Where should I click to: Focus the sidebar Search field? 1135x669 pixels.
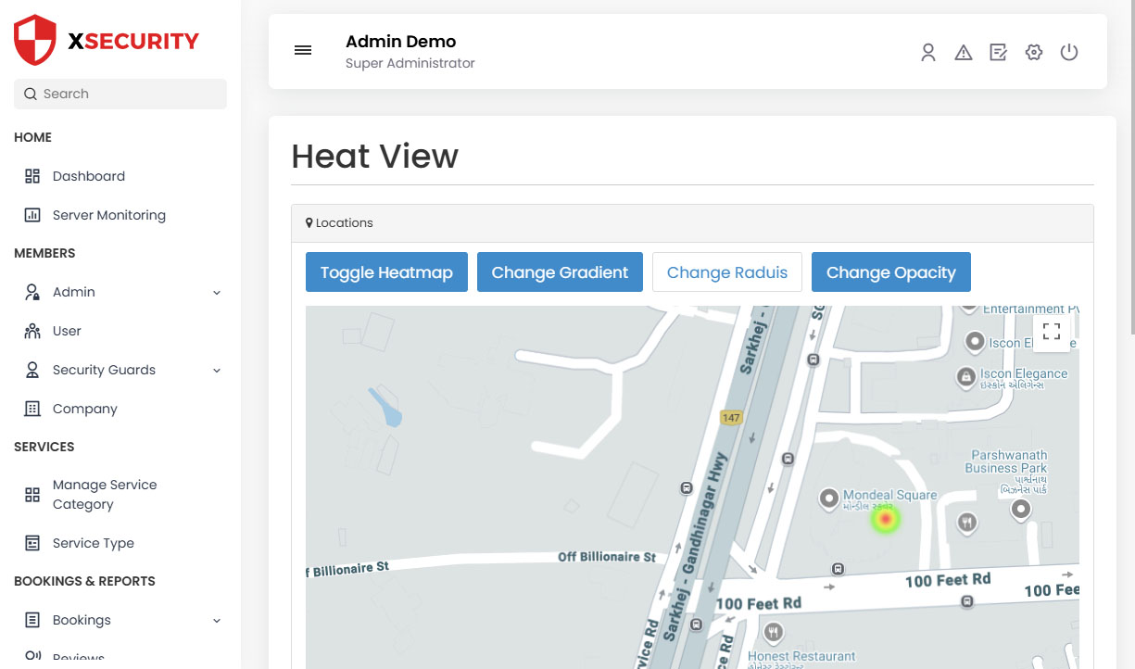(120, 94)
